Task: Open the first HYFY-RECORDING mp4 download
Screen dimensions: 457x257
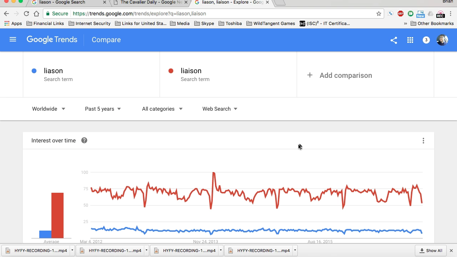Action: (36, 251)
